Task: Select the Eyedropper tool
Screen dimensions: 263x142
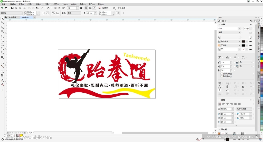Action: point(2,80)
